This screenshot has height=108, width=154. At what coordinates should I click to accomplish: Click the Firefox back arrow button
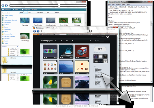pos(35,31)
